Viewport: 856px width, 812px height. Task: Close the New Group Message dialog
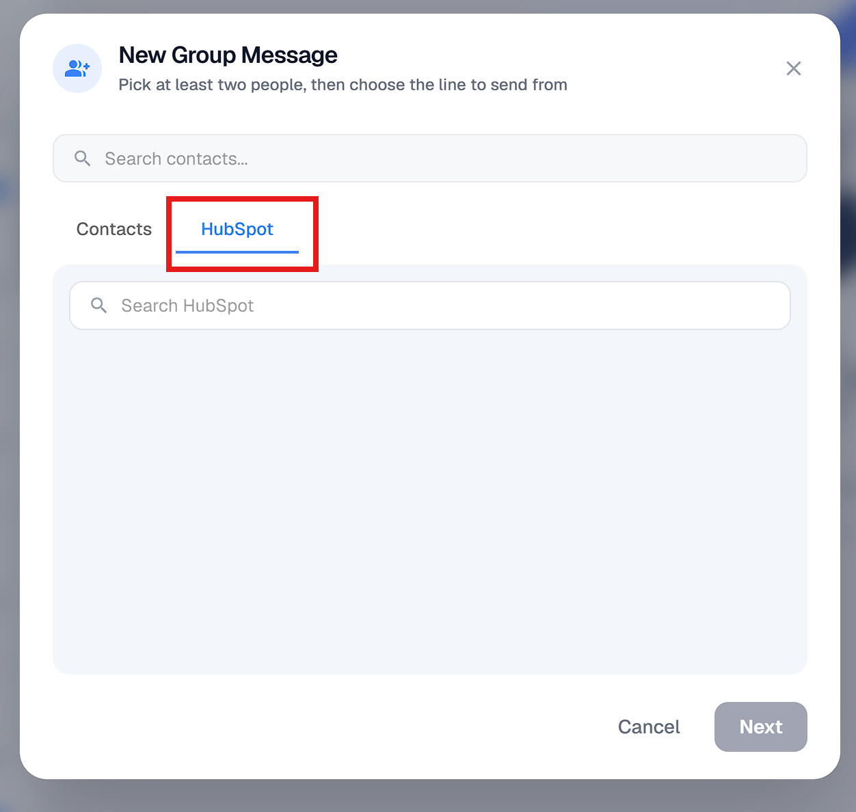[793, 68]
